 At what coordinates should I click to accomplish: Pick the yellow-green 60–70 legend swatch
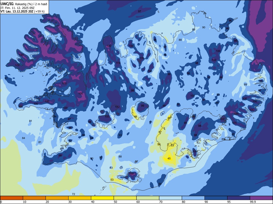[148, 198]
